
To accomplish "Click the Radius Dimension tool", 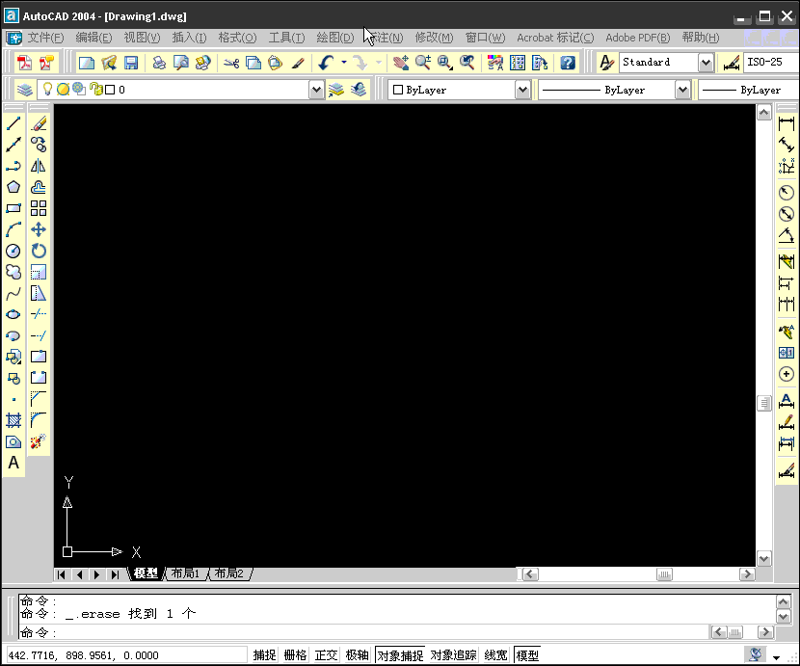I will (x=787, y=193).
